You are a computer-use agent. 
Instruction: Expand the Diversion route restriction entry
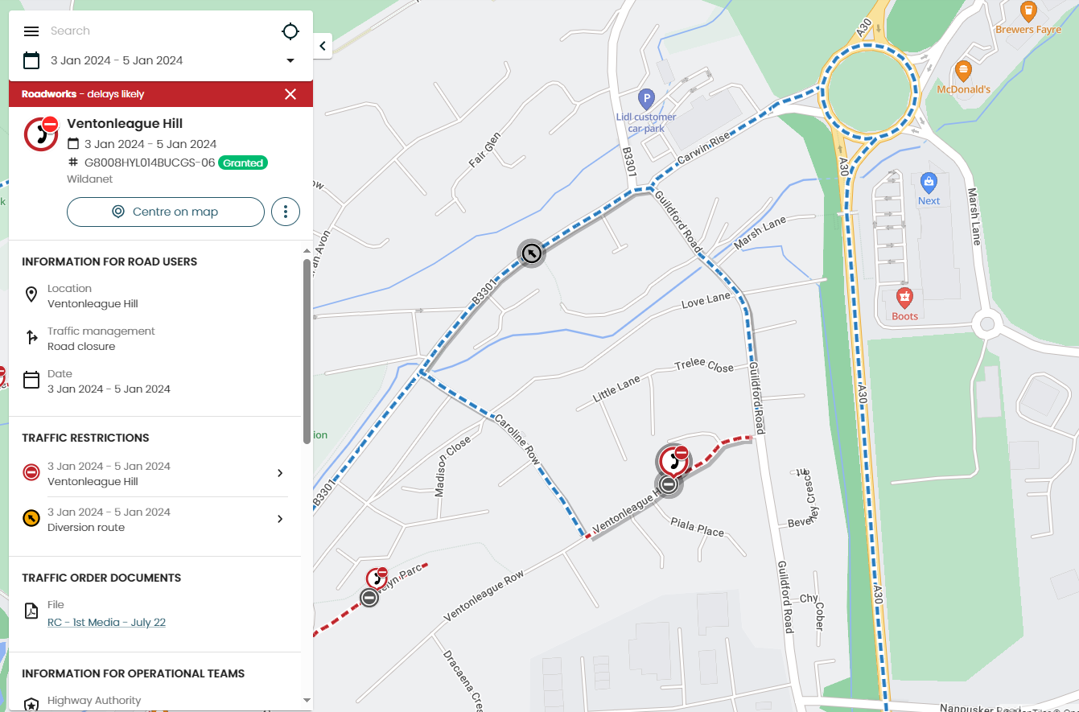pos(154,520)
